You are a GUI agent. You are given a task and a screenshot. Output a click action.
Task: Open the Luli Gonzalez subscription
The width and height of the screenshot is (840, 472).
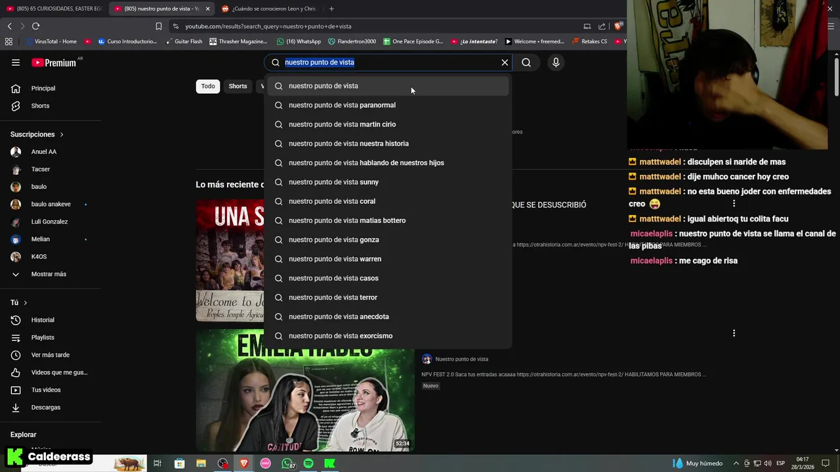(51, 222)
